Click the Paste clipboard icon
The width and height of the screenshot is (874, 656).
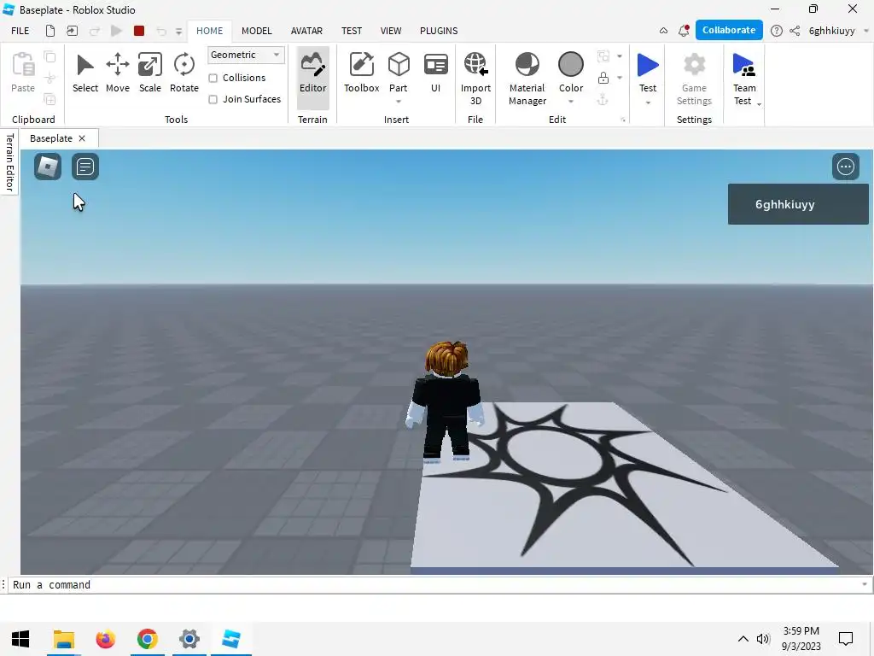pos(23,73)
